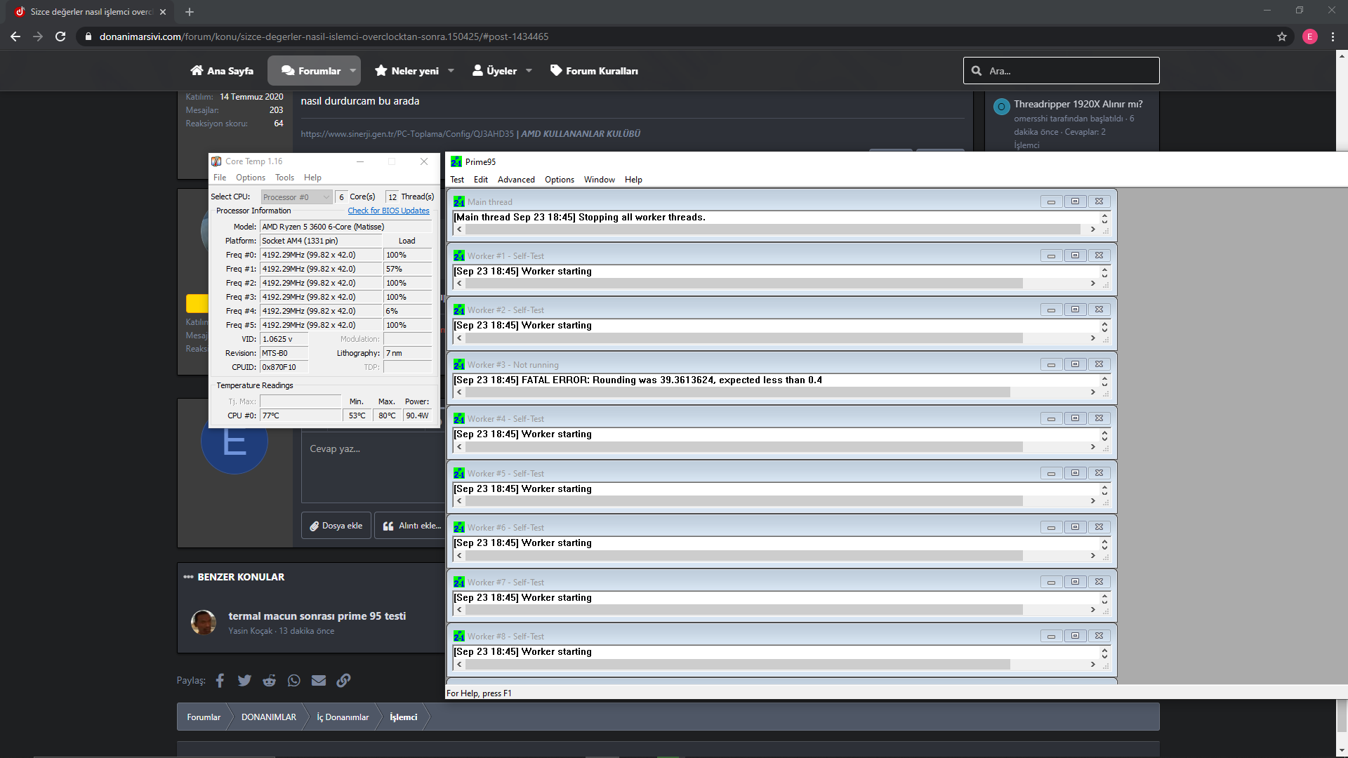Open the Advanced menu in Prime95
1348x758 pixels.
pos(515,180)
